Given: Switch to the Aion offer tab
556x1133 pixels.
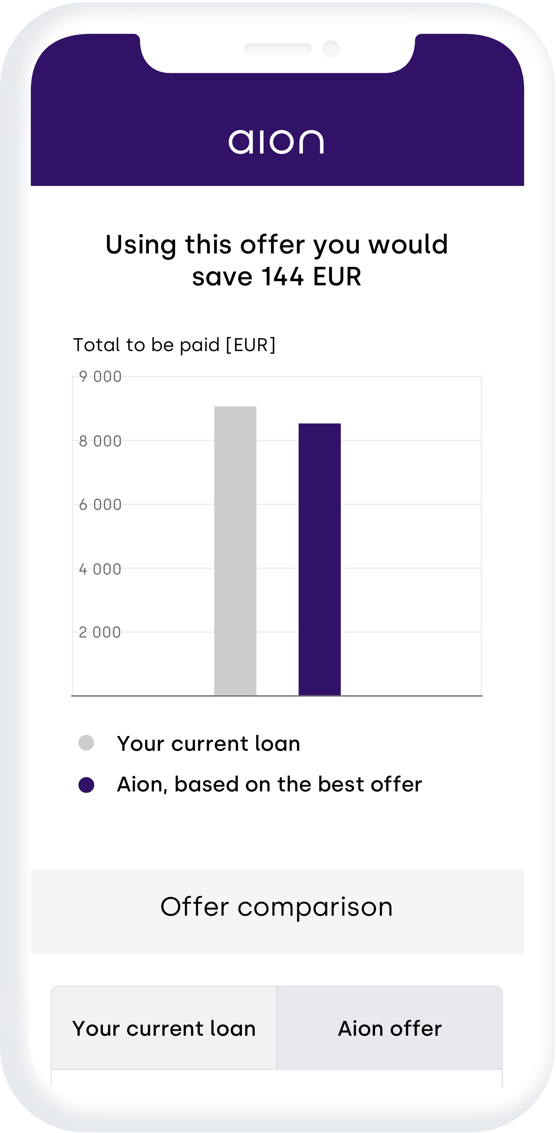Looking at the screenshot, I should coord(390,1028).
